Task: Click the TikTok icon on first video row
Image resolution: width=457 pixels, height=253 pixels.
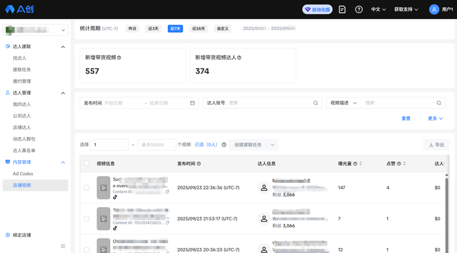Action: pyautogui.click(x=115, y=197)
